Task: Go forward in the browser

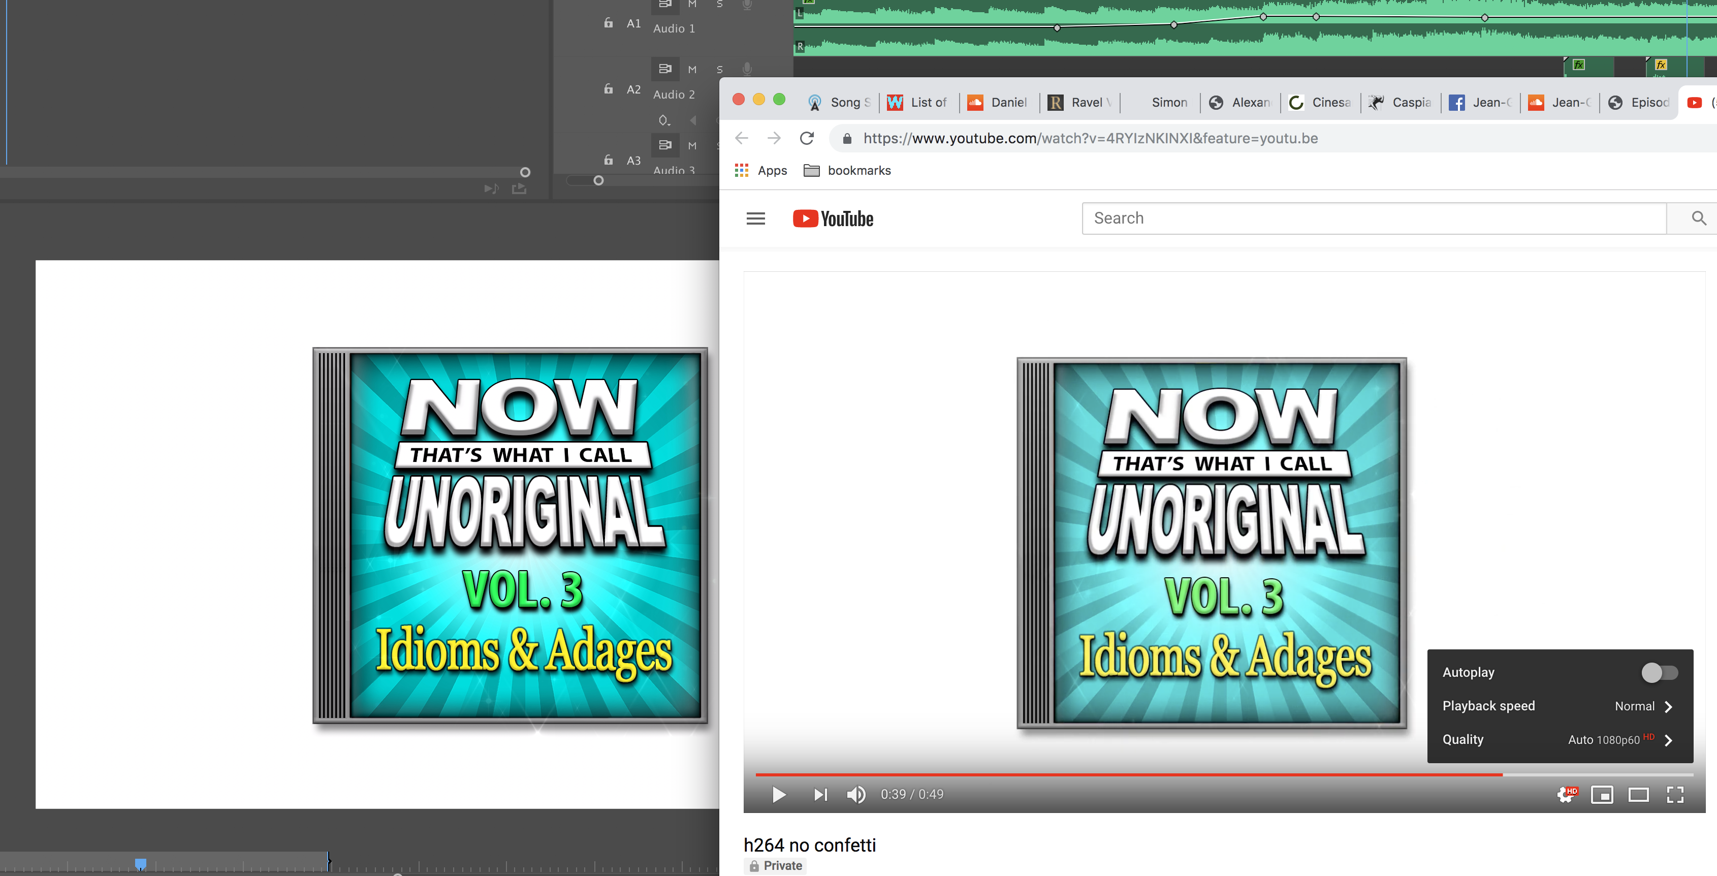Action: 774,138
